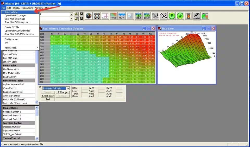Select Crank Enrich entry

(x=19, y=88)
